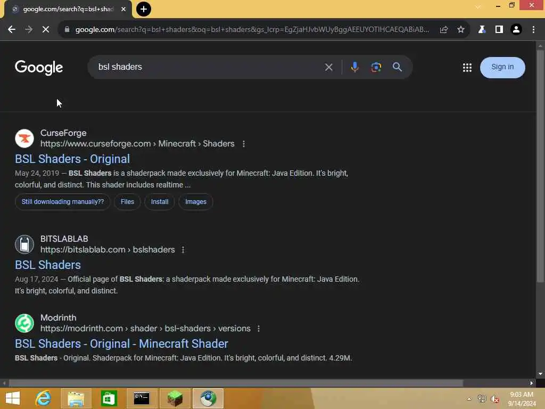
Task: Click the Google logo
Action: (39, 68)
